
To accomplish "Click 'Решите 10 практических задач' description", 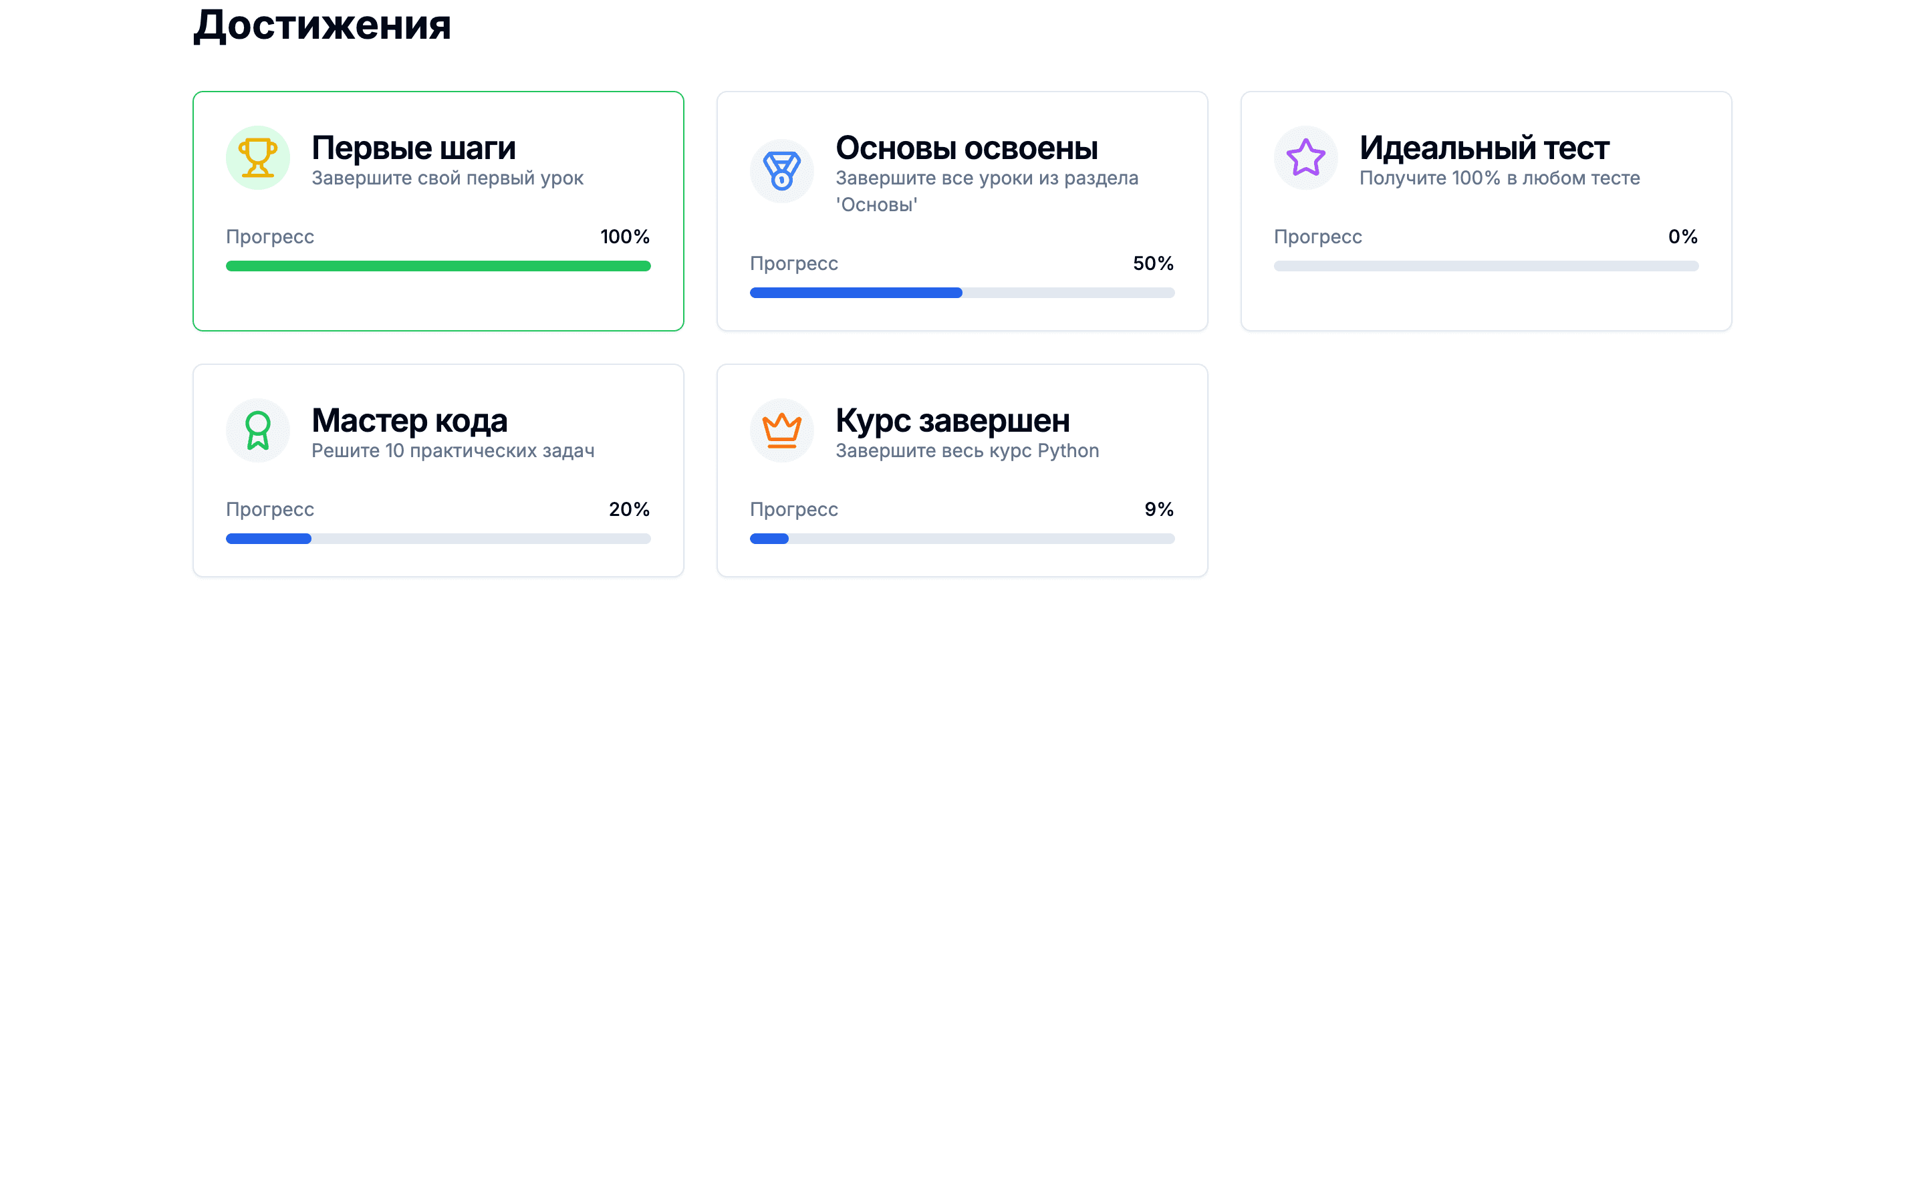I will [453, 451].
